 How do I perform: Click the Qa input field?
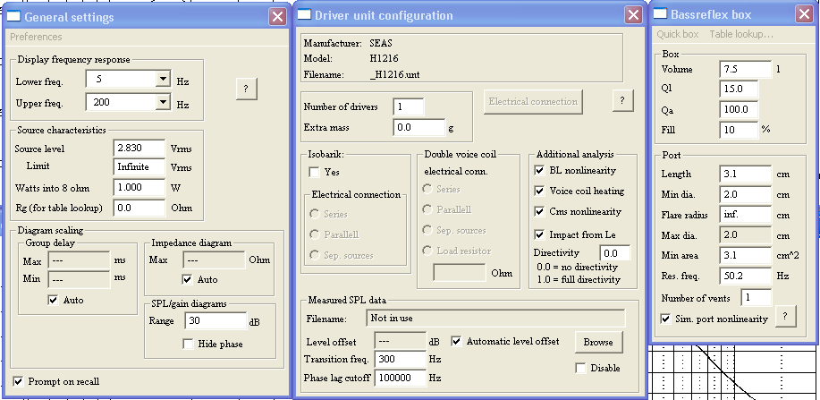(x=739, y=109)
